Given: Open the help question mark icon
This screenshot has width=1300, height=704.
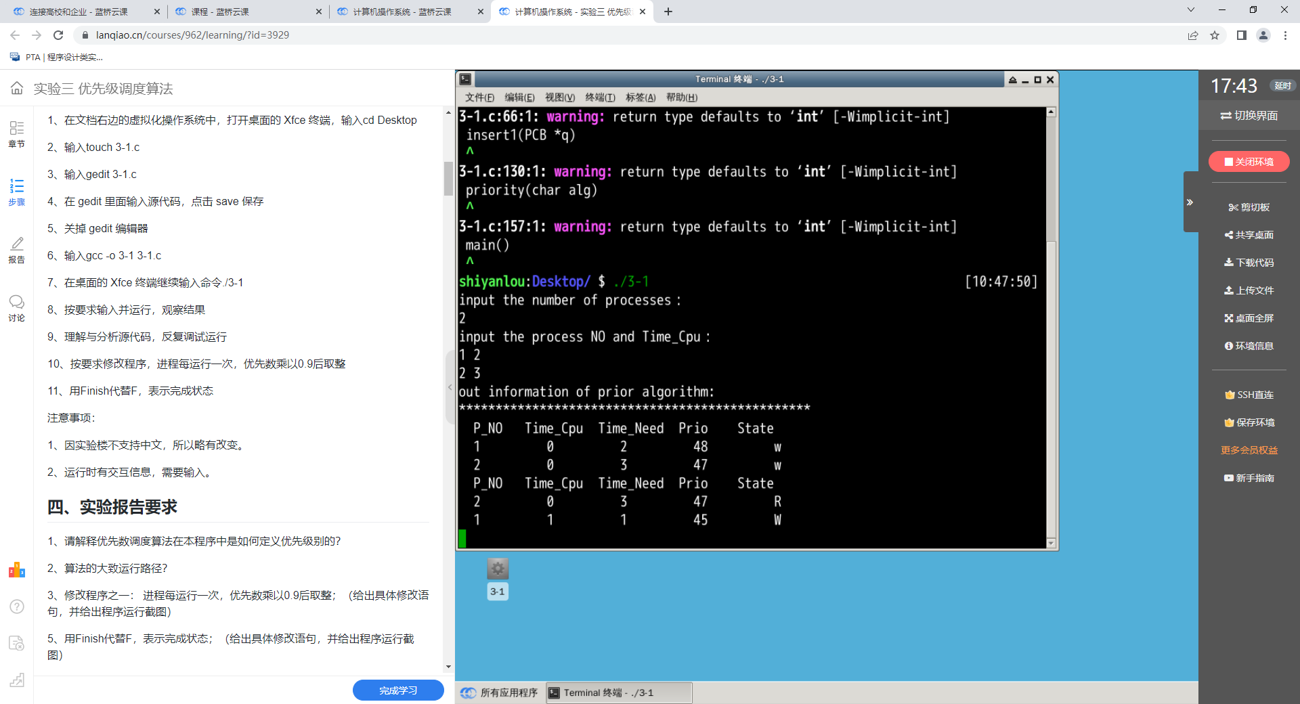Looking at the screenshot, I should point(17,607).
